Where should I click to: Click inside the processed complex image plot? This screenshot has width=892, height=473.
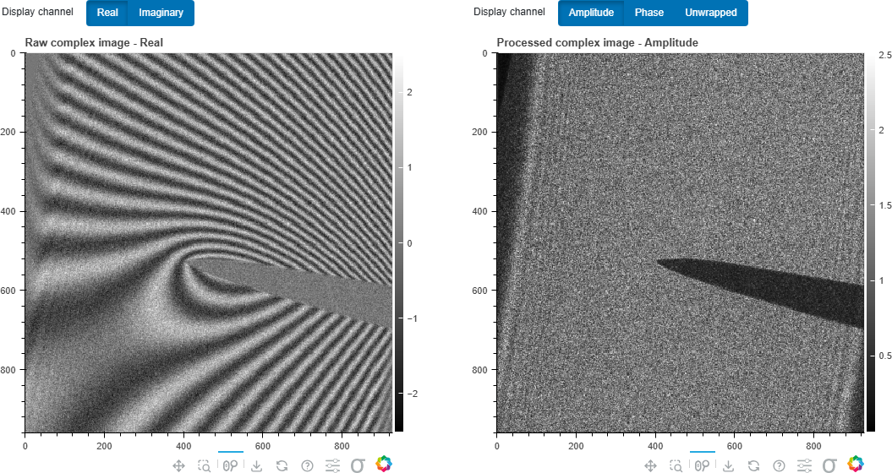[681, 242]
